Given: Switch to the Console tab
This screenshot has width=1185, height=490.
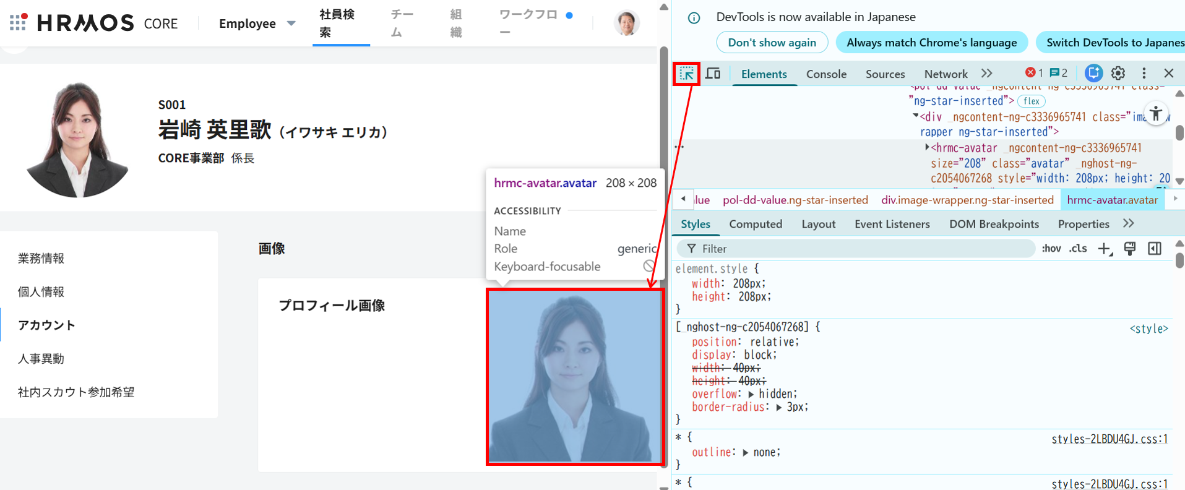Looking at the screenshot, I should pyautogui.click(x=826, y=74).
